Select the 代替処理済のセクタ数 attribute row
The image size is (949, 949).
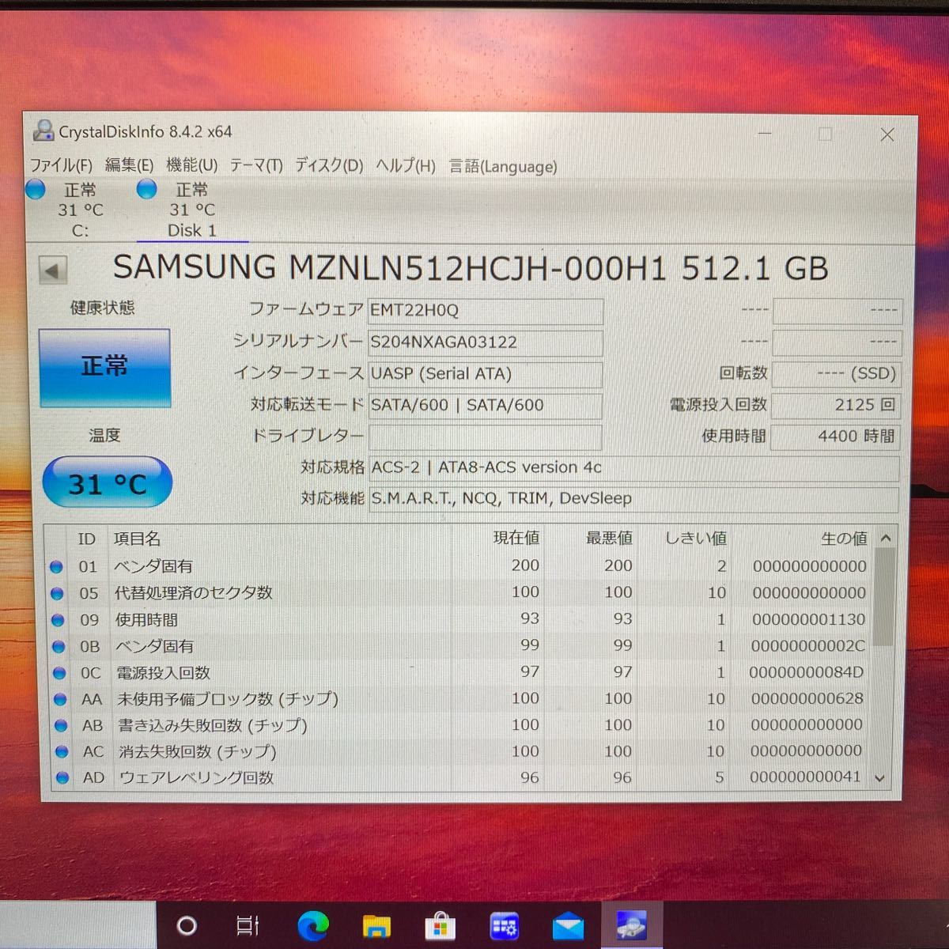click(x=459, y=592)
